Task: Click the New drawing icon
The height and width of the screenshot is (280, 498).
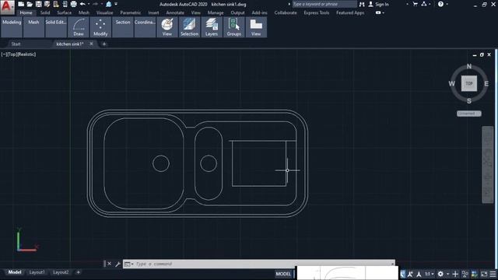Action: (x=21, y=4)
